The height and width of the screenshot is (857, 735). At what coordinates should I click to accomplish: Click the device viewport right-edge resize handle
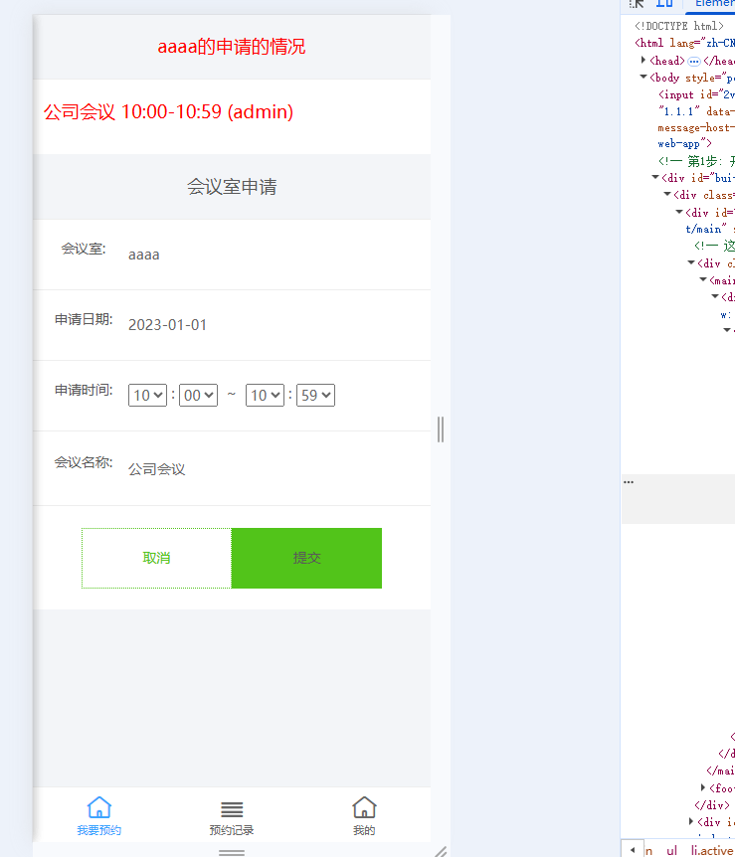(x=441, y=429)
